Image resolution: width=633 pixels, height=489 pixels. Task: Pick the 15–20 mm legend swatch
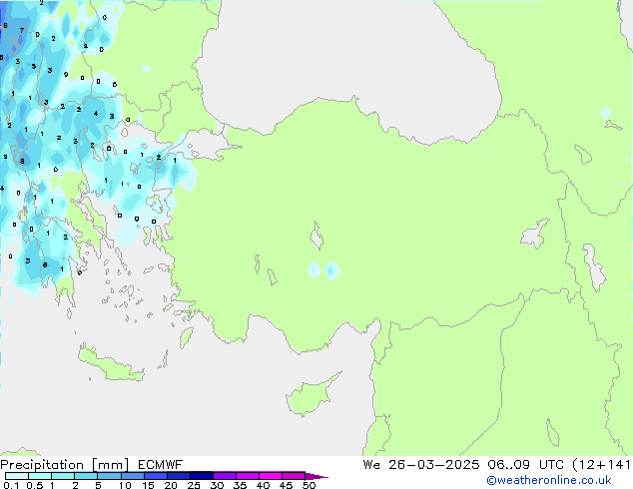(x=156, y=476)
